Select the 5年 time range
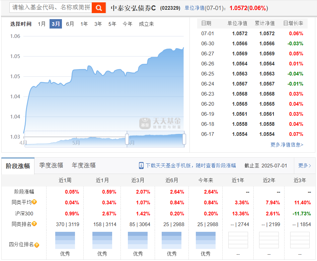Screen dimensions: 317x261 coord(112,24)
